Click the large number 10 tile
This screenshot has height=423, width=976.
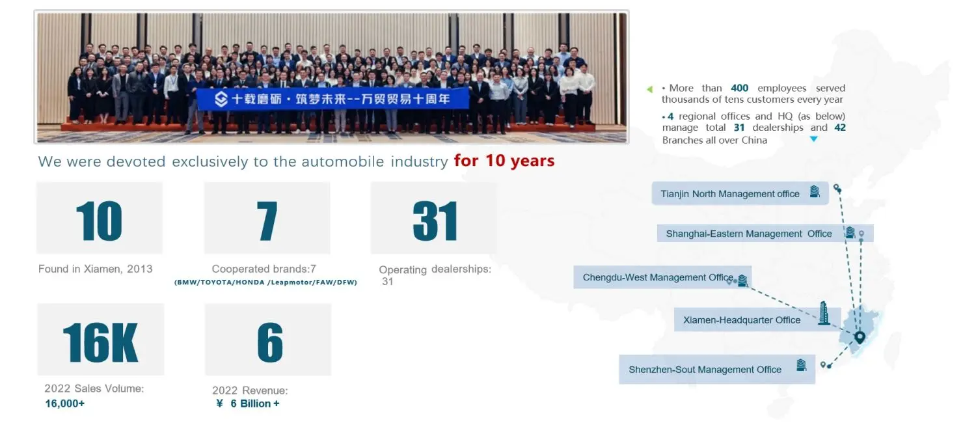(x=99, y=218)
